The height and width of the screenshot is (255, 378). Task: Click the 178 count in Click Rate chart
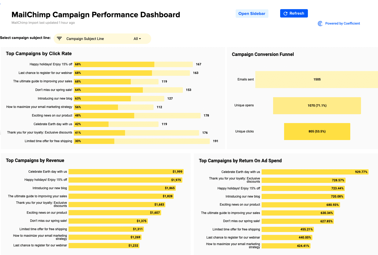point(206,115)
